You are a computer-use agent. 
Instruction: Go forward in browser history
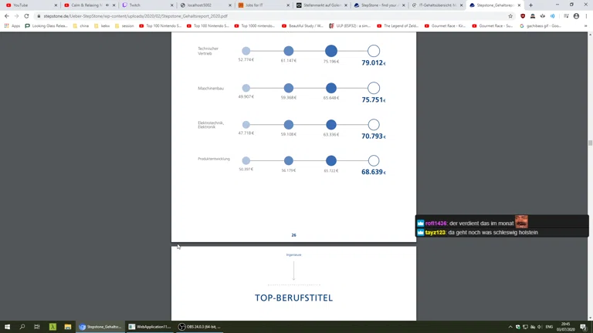tap(16, 16)
